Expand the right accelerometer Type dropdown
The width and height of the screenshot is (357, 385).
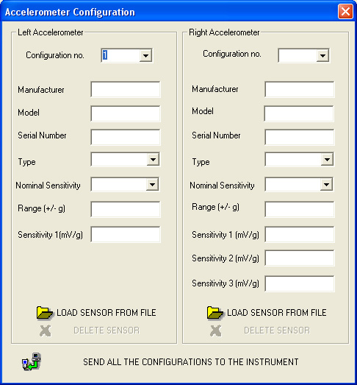coord(327,160)
